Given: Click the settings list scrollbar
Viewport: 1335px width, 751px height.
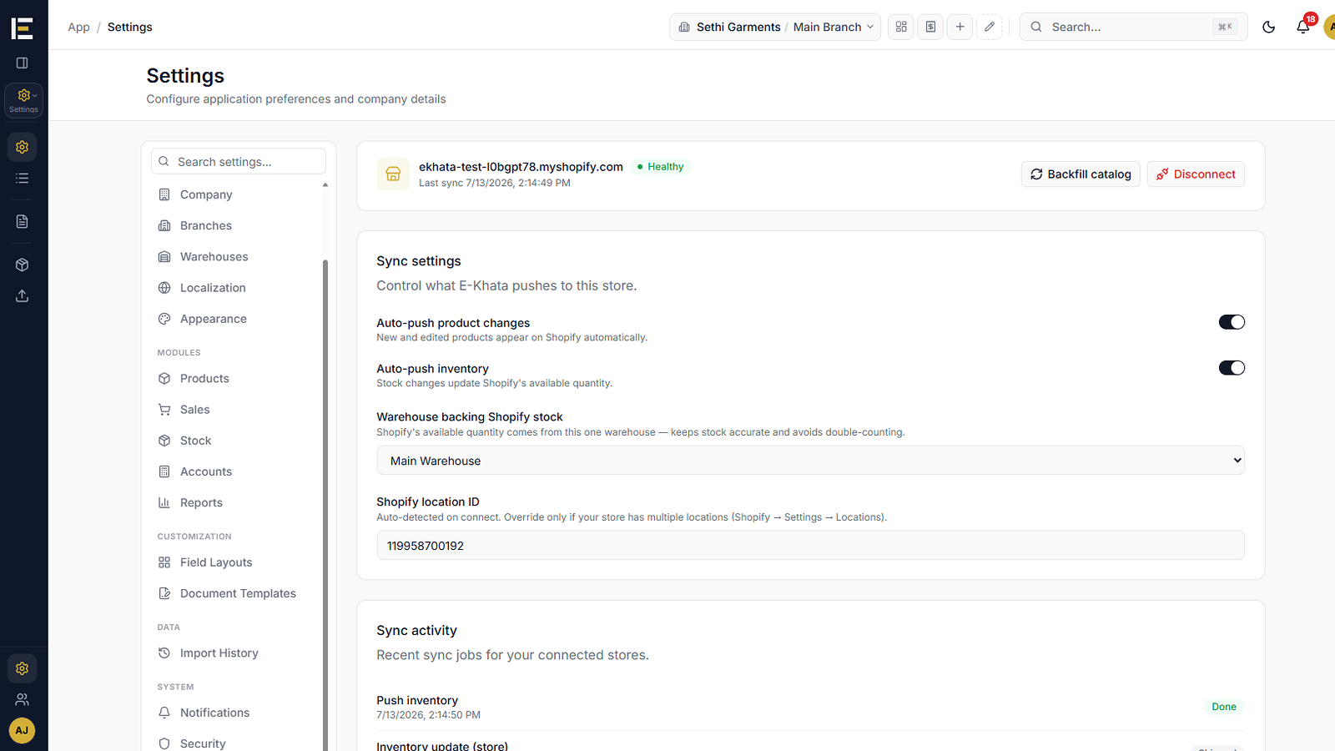Looking at the screenshot, I should click(x=325, y=505).
